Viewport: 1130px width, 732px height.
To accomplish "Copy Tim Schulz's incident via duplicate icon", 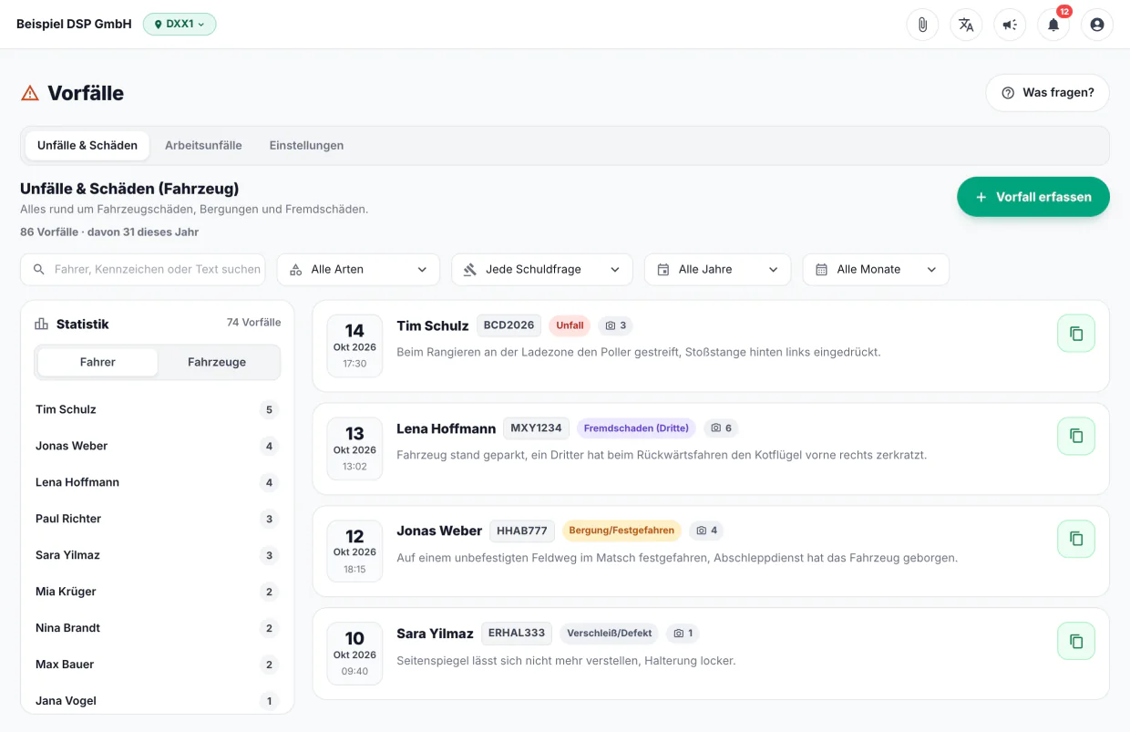I will tap(1076, 334).
